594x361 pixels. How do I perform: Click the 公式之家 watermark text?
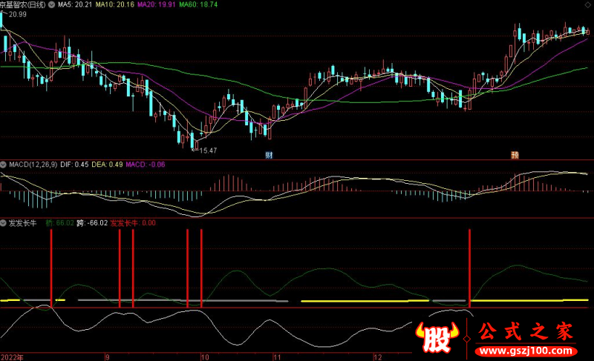pos(525,330)
